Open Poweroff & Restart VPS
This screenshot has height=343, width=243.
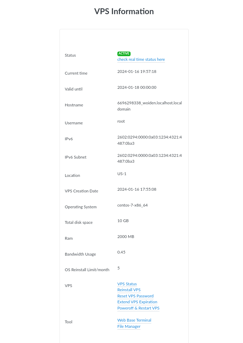[138, 308]
